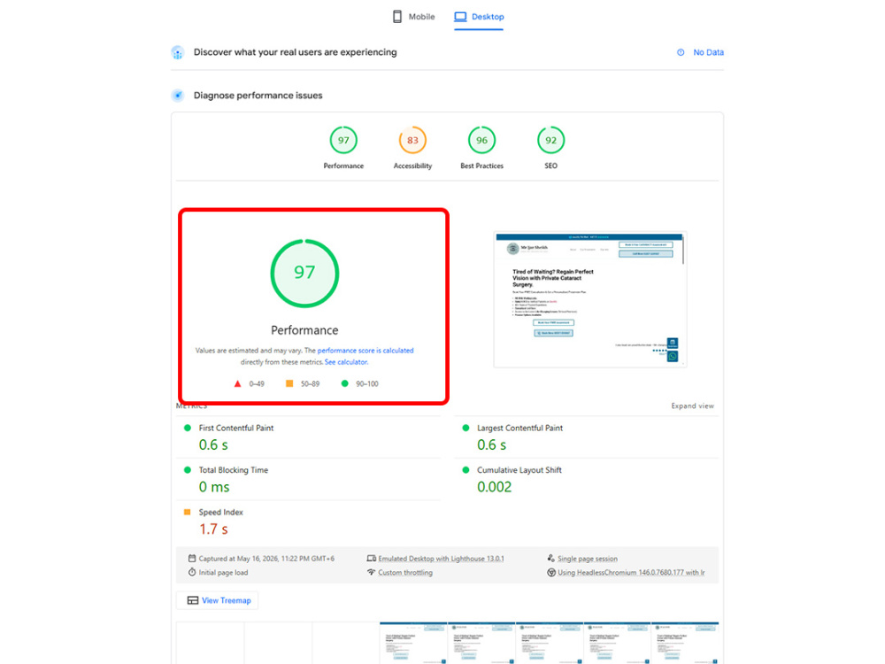
Task: Click Expand view for metrics
Action: (693, 406)
